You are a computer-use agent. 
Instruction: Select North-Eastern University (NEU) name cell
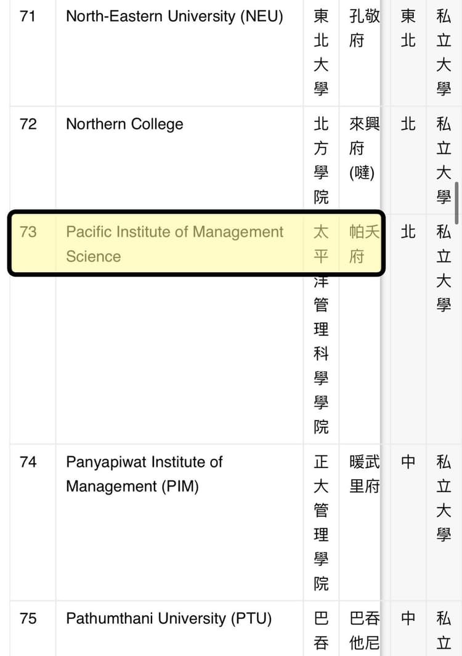click(x=174, y=17)
